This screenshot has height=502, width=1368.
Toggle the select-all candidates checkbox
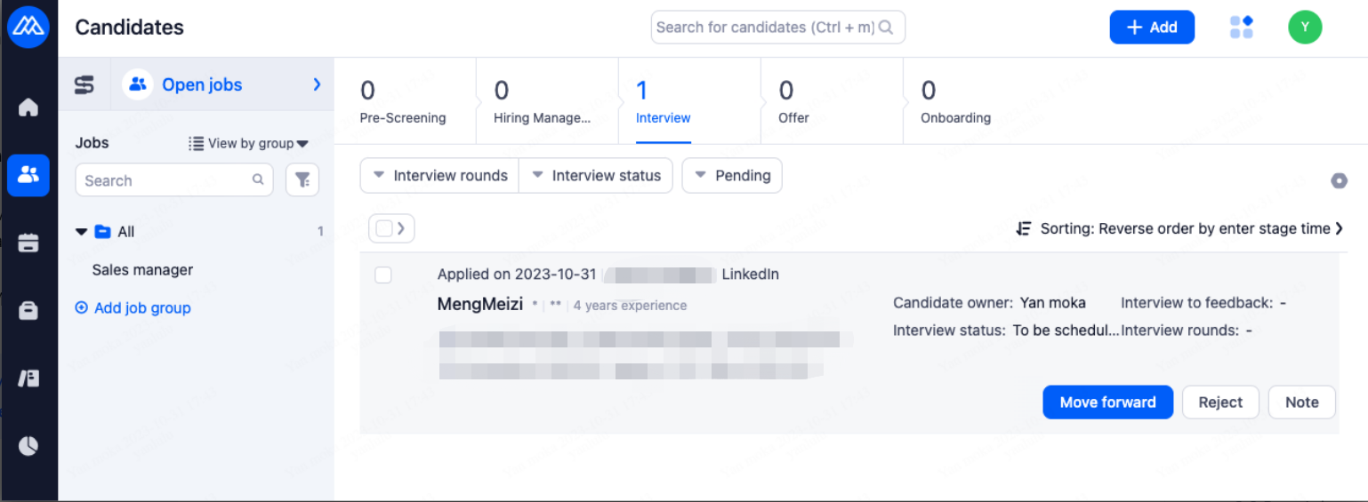(384, 228)
